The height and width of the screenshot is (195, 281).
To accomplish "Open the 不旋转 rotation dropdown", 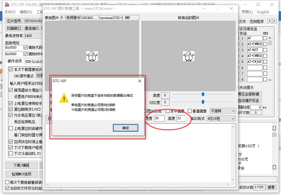I will coord(222,111).
